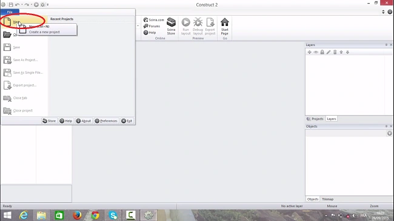
Task: Open Skype from the taskbar
Action: [x=113, y=215]
